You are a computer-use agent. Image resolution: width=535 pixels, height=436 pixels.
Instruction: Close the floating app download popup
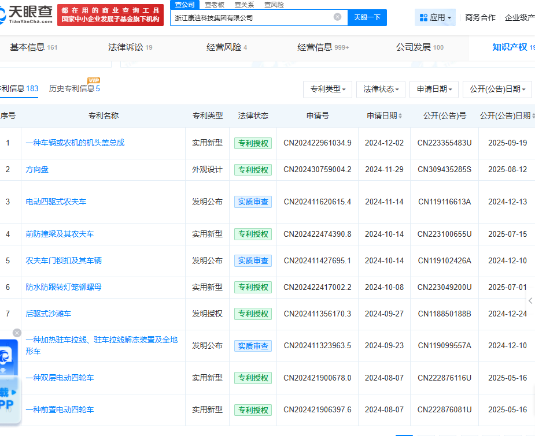17,333
